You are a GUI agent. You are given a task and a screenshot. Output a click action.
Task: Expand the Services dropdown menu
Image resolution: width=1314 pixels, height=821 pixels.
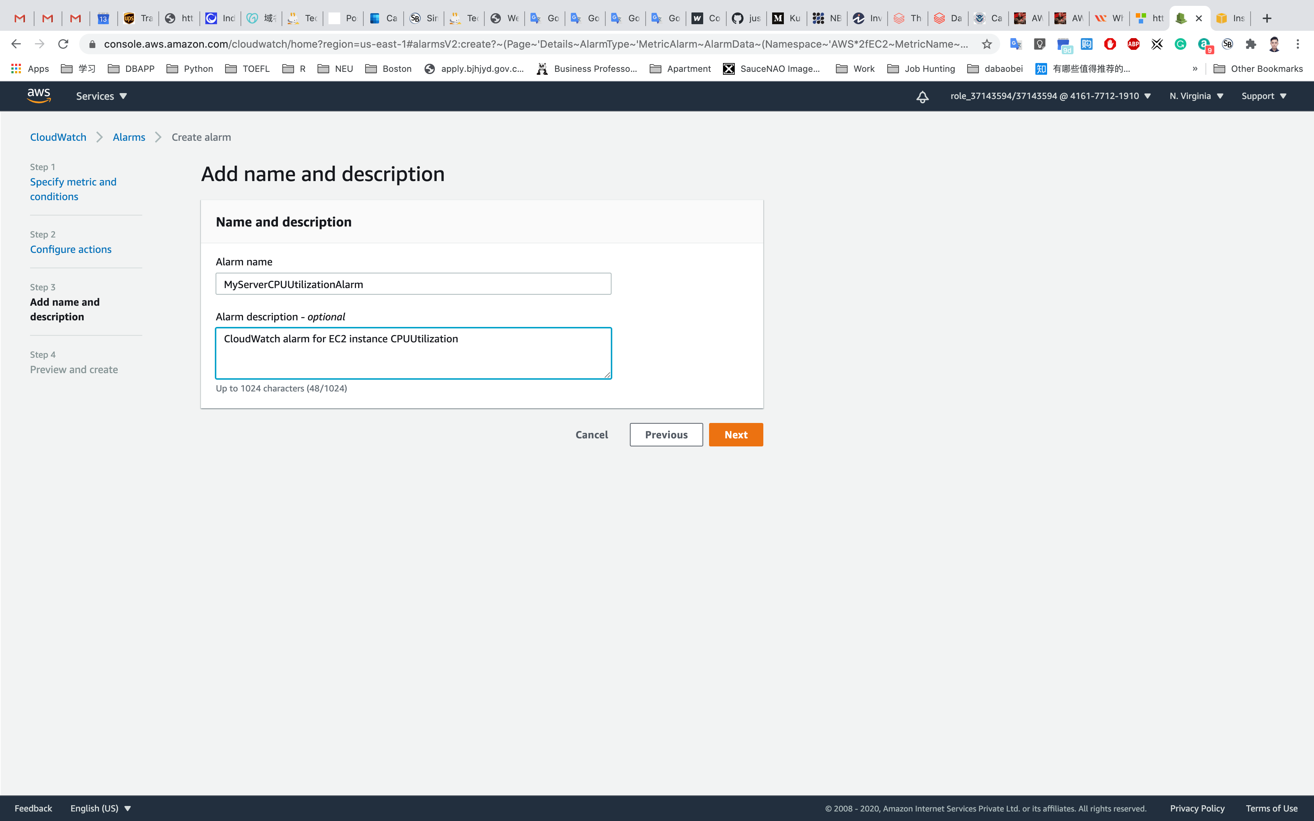pos(101,96)
